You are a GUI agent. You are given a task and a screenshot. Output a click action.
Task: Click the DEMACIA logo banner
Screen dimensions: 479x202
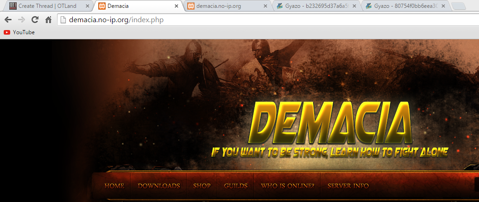pos(331,122)
